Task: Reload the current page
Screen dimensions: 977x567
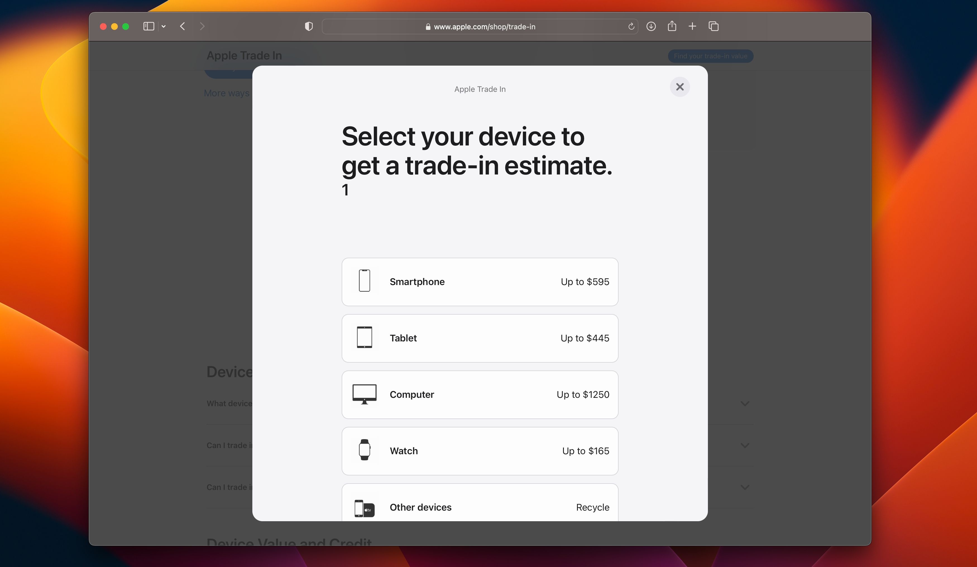Action: point(631,26)
